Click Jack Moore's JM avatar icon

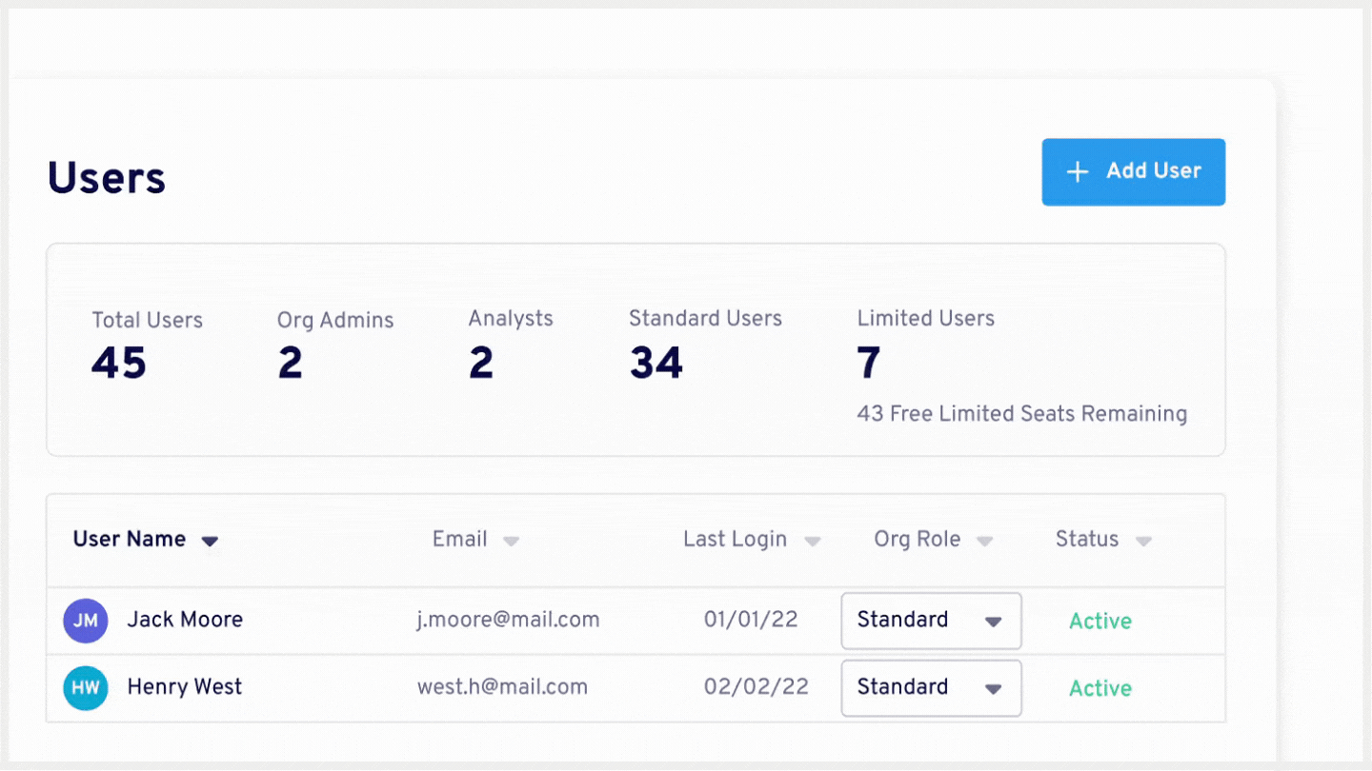tap(86, 621)
